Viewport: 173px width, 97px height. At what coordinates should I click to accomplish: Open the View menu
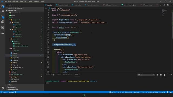(21, 2)
